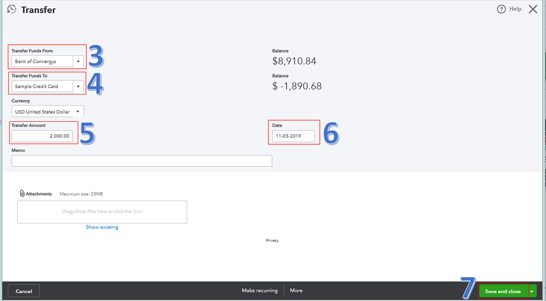Select Make recurring in the footer

coord(260,291)
